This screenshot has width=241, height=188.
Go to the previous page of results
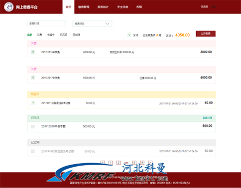pos(103,163)
